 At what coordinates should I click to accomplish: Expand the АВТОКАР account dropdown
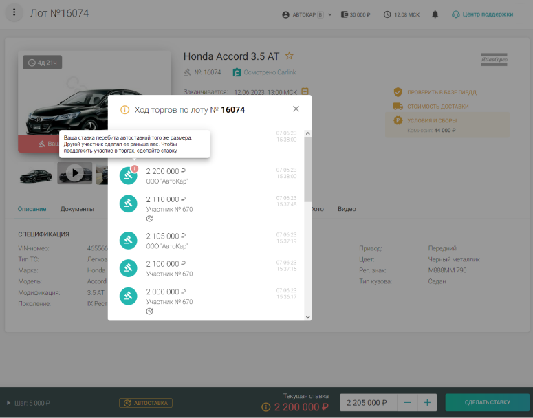coord(330,14)
